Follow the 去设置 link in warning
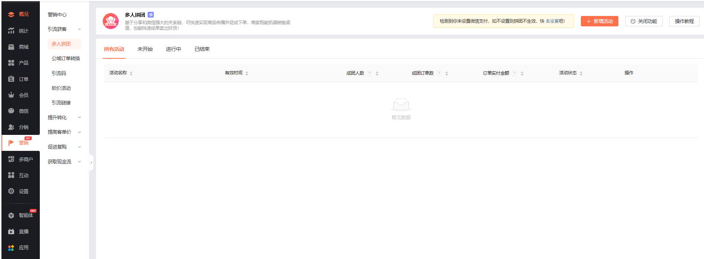Screen dimensions: 704x259 pyautogui.click(x=552, y=21)
